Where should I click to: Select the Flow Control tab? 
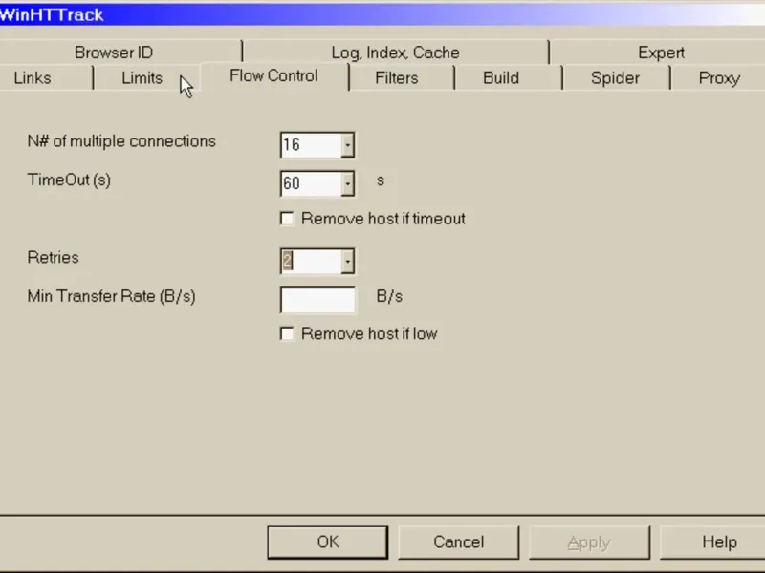pyautogui.click(x=273, y=76)
